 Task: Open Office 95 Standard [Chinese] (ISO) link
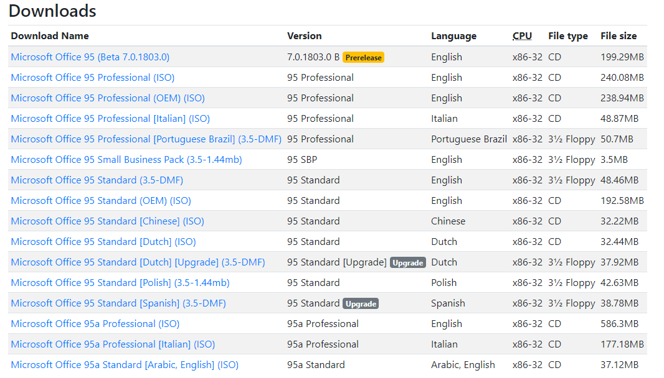[x=108, y=221]
